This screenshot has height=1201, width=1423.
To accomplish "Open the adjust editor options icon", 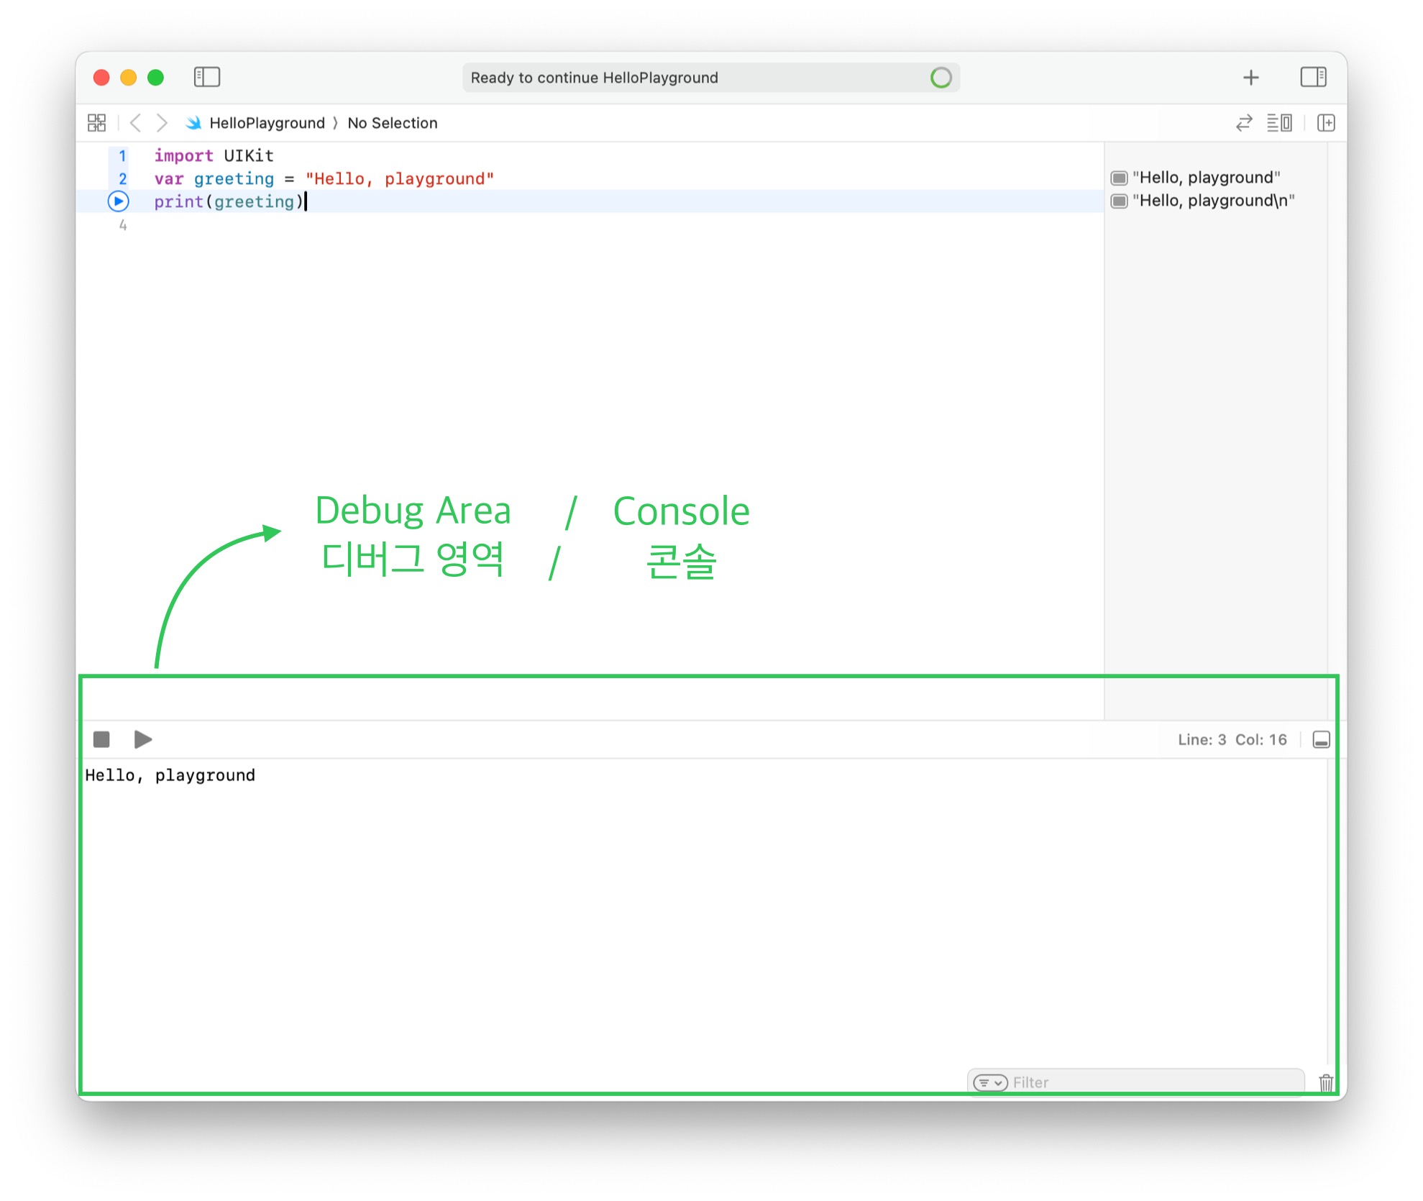I will click(1279, 123).
